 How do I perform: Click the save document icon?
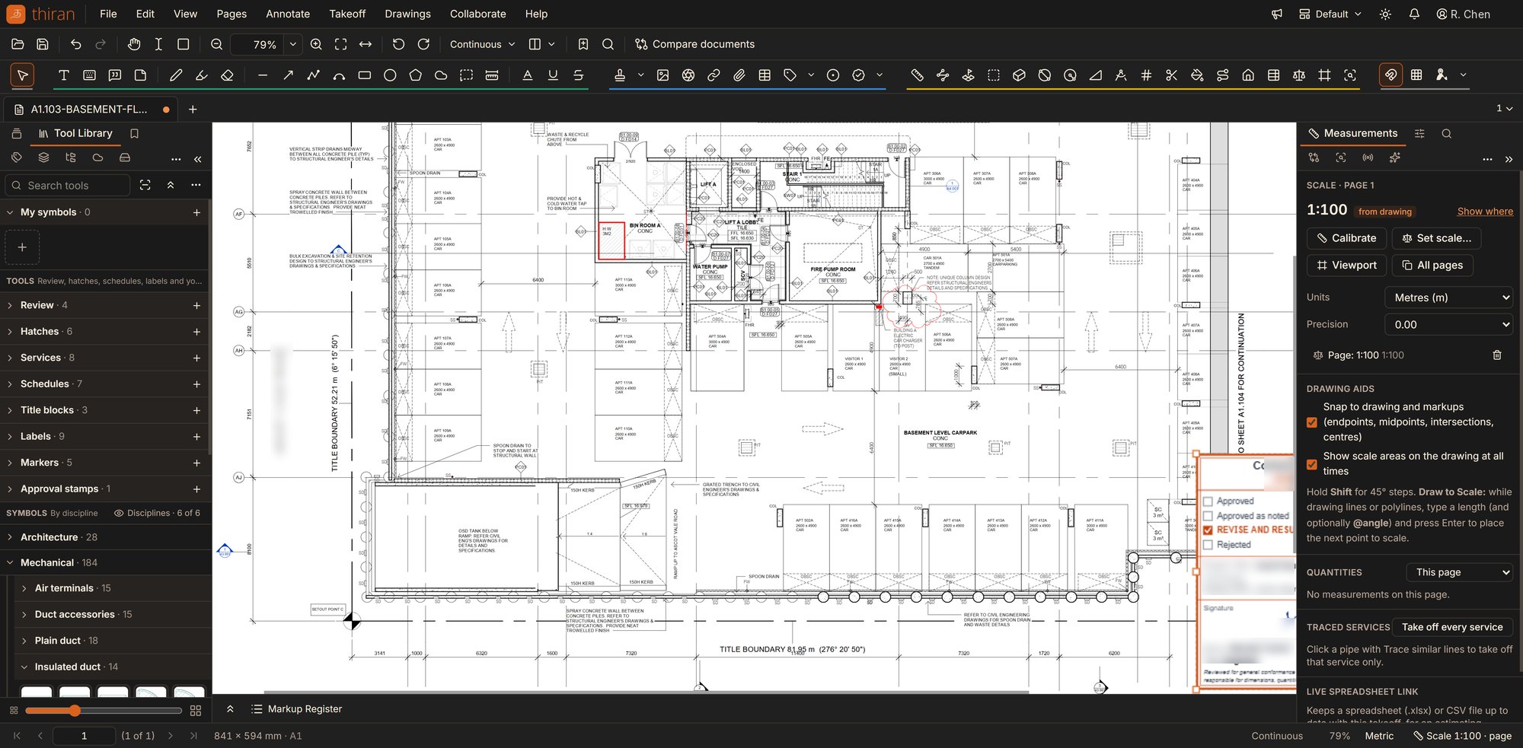pyautogui.click(x=43, y=44)
